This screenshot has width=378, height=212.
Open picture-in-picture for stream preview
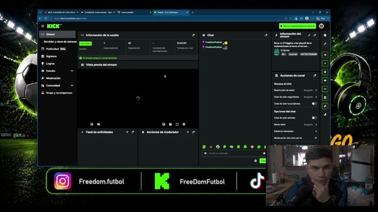(x=164, y=124)
